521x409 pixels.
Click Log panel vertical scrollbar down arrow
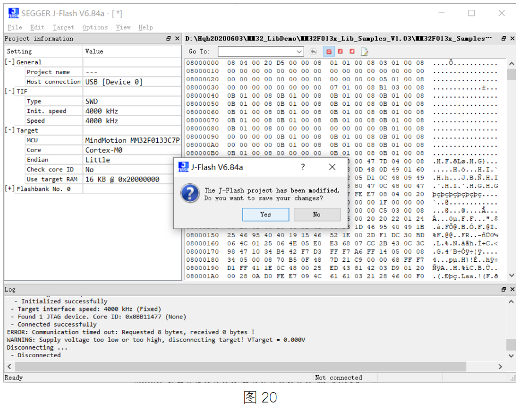pos(511,355)
